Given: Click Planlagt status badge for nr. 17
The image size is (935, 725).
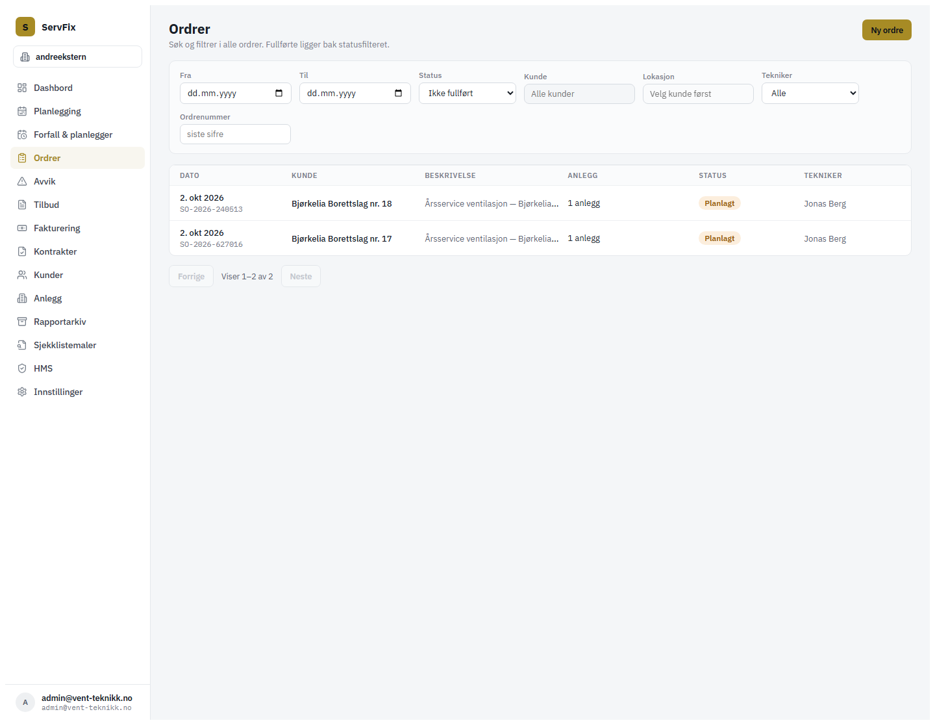Looking at the screenshot, I should (x=719, y=238).
